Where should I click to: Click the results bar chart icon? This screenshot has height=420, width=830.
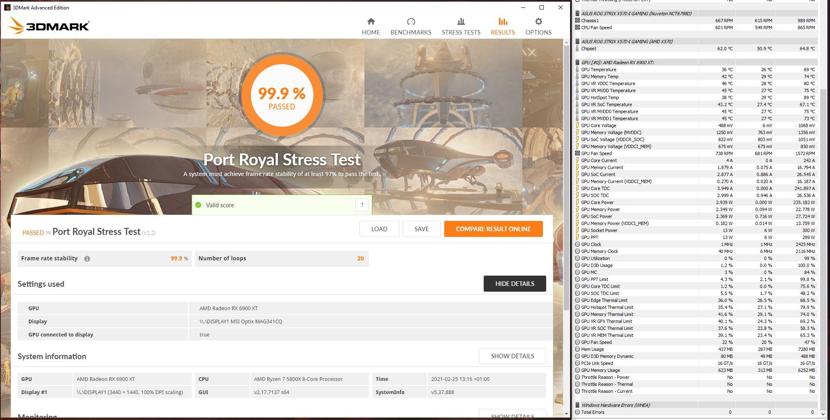(503, 21)
